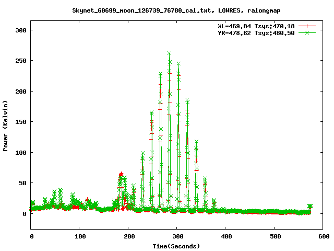Click the y-axis tick label '50'

[23, 183]
